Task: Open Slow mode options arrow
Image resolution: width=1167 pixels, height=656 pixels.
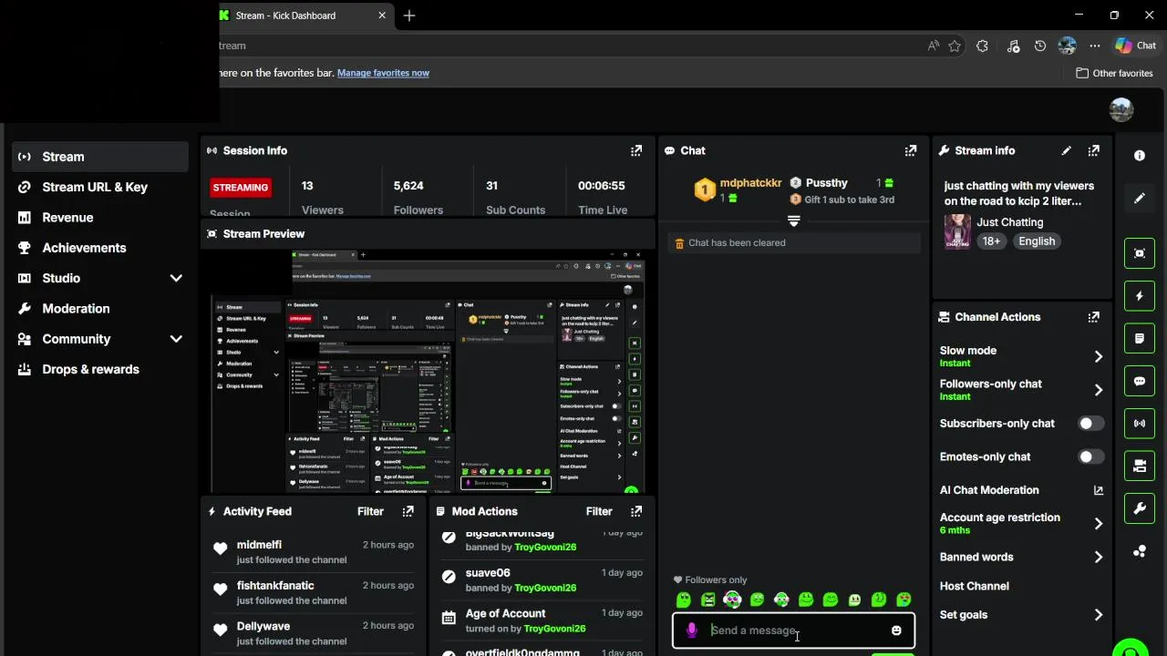Action: click(x=1098, y=356)
